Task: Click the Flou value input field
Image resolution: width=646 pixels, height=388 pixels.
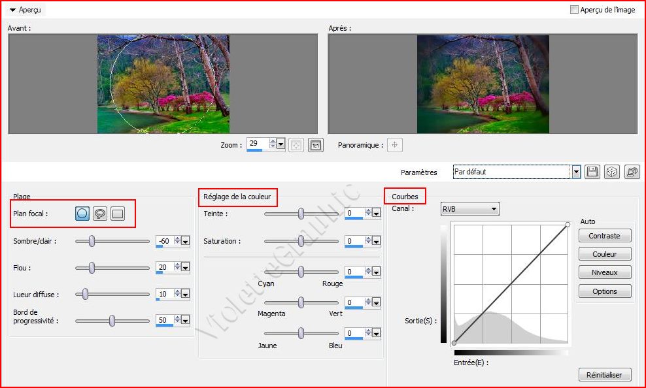Action: pos(163,268)
